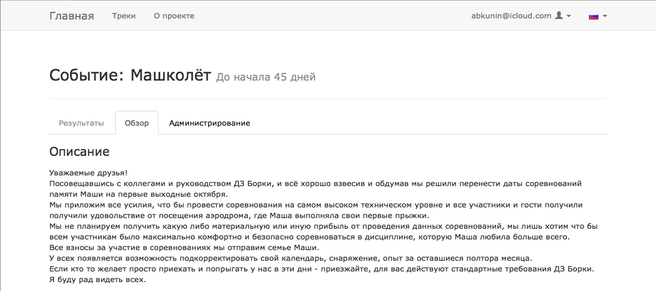Click the line 'Все взносы за участие в соревнованиях'

[x=184, y=248]
